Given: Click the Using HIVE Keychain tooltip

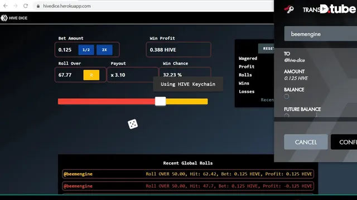Looking at the screenshot, I should pyautogui.click(x=188, y=84).
